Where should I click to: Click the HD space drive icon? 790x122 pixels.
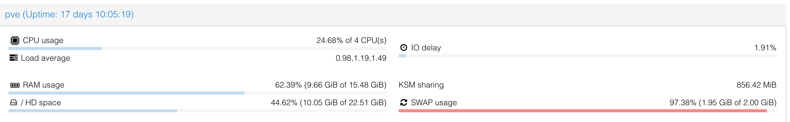coord(13,103)
